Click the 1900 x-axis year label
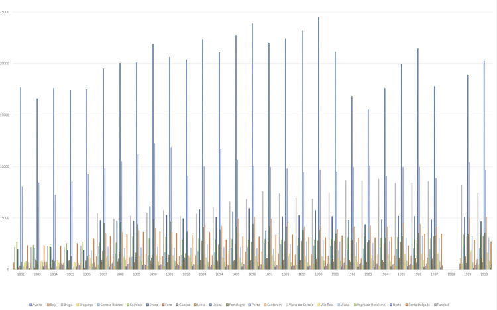The height and width of the screenshot is (310, 497). pos(318,274)
